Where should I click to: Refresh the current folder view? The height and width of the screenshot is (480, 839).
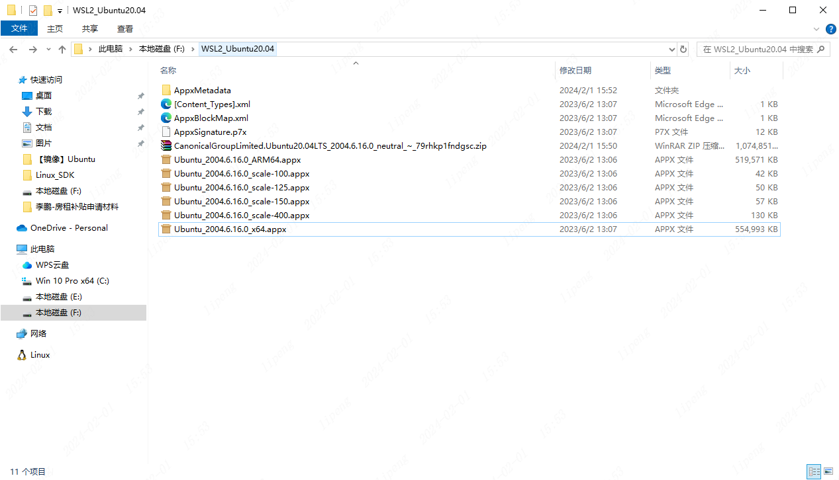pyautogui.click(x=683, y=50)
